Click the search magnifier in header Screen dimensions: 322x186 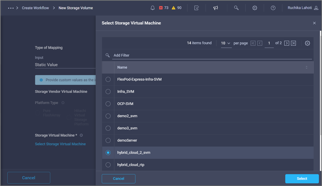236,8
